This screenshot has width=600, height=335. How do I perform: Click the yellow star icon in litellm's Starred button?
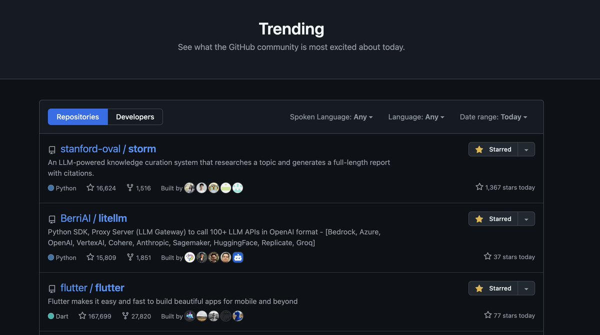[479, 219]
